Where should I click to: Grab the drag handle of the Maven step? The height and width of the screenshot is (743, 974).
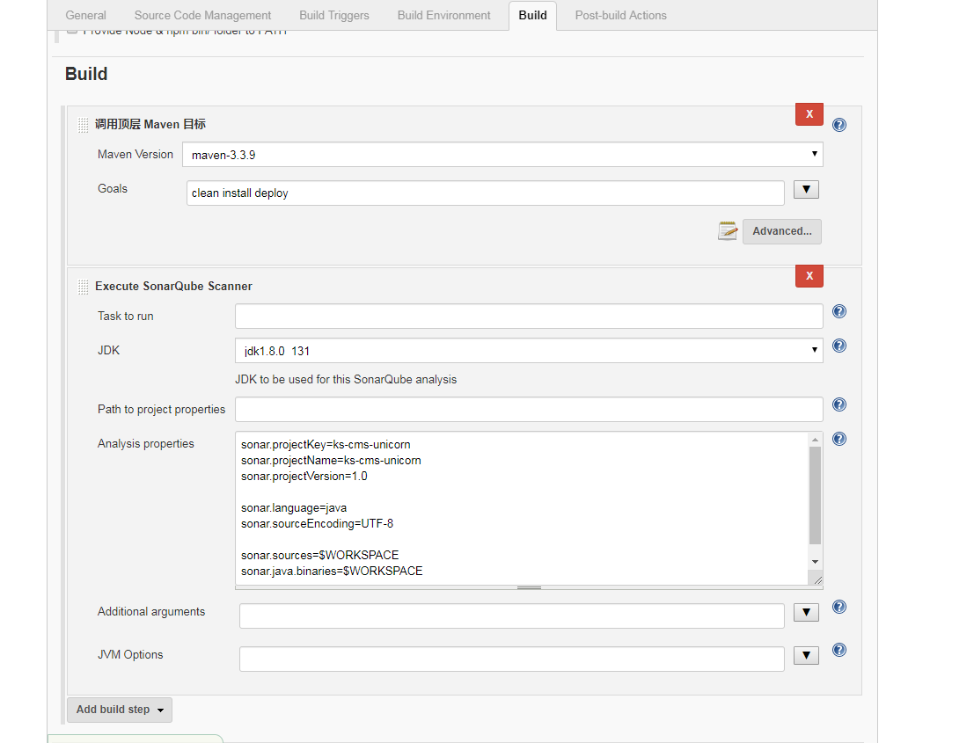pos(83,124)
